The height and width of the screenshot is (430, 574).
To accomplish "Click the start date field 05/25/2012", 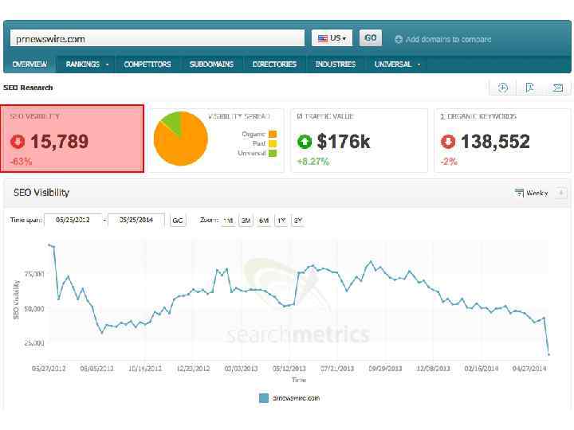I will tap(73, 220).
